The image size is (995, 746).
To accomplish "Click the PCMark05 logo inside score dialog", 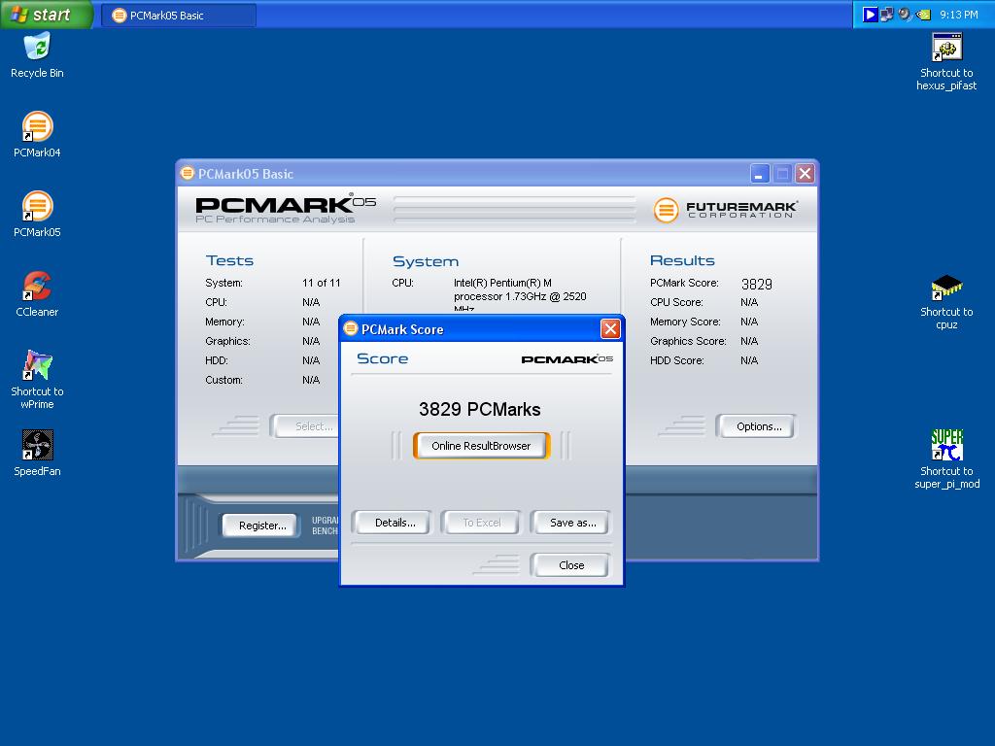I will click(x=567, y=359).
